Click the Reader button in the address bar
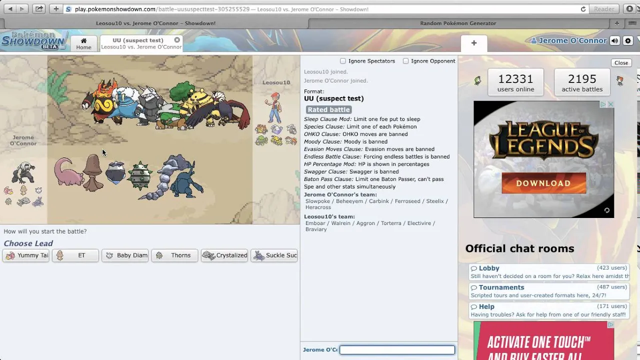Screen dimensions: 640x360 tap(604, 9)
